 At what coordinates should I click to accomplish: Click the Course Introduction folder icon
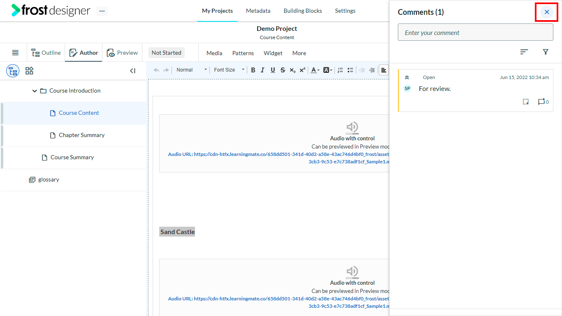43,91
